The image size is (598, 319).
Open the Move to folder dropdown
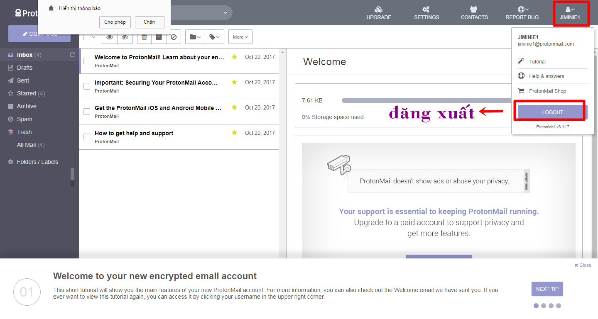(x=195, y=37)
